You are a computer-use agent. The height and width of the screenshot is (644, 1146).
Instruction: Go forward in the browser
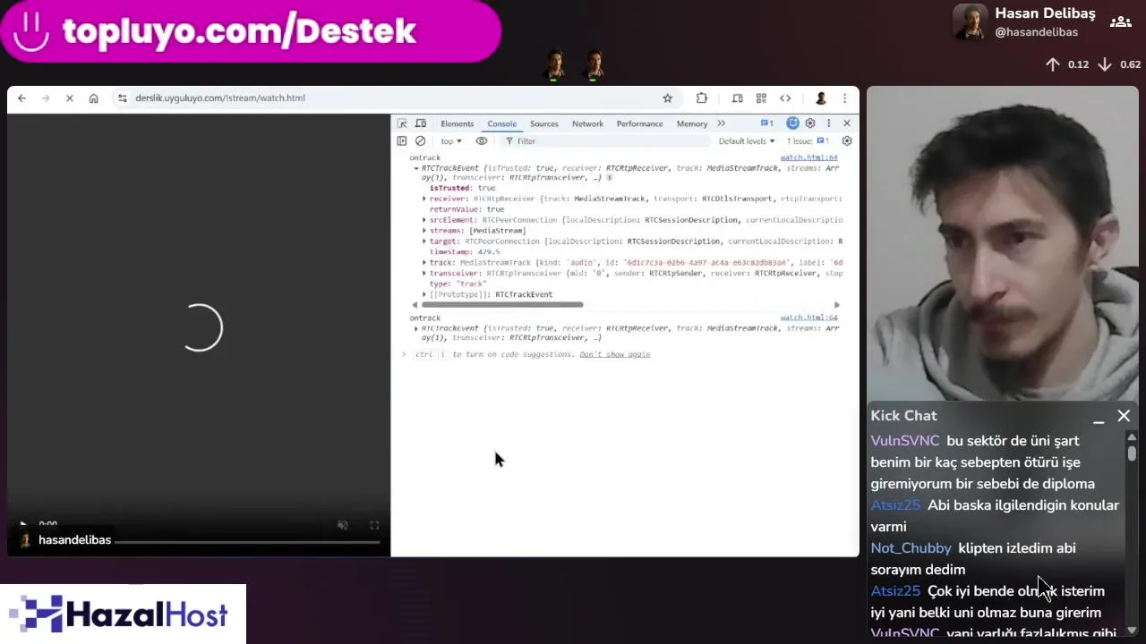tap(46, 98)
